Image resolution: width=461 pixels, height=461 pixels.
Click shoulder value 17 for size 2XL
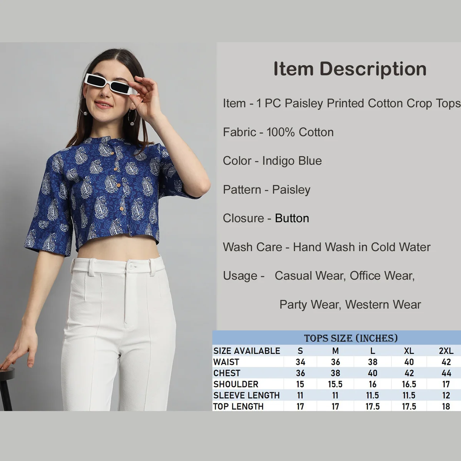point(446,384)
